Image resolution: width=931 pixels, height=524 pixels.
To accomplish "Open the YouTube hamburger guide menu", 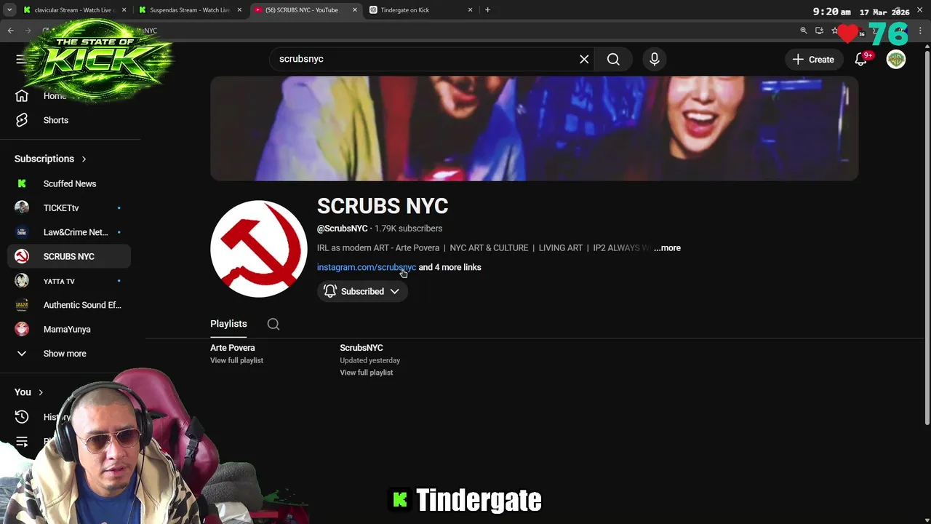I will pyautogui.click(x=20, y=59).
